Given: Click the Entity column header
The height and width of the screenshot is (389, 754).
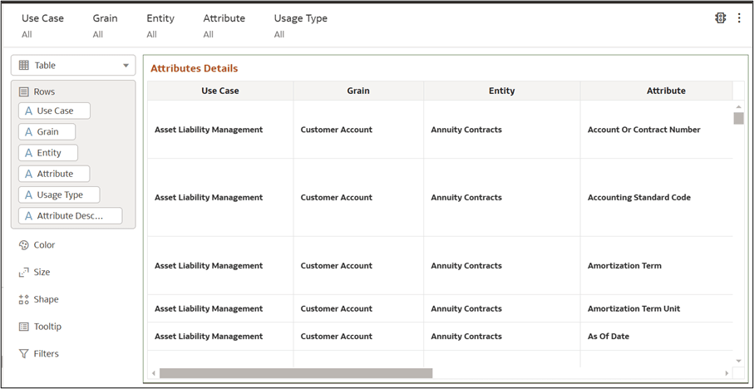Looking at the screenshot, I should [501, 91].
